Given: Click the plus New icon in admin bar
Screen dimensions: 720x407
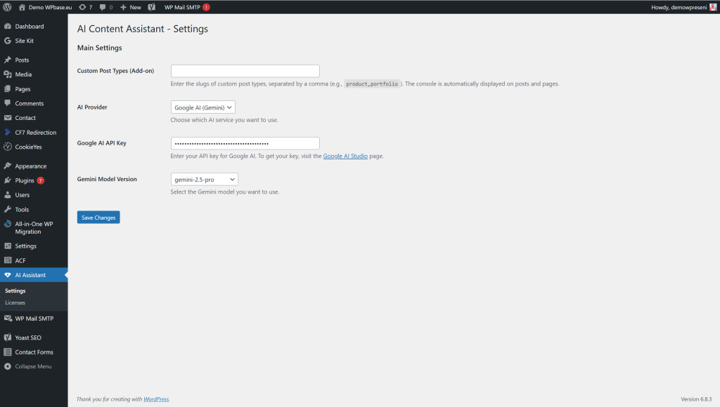Looking at the screenshot, I should click(x=123, y=7).
